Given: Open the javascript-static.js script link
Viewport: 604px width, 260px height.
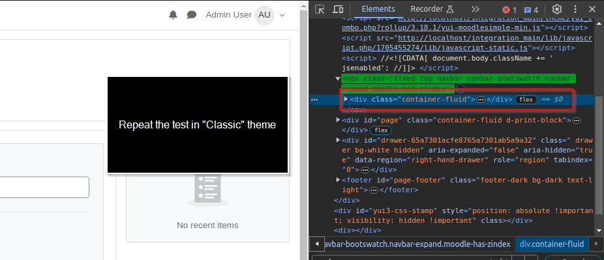Looking at the screenshot, I should [466, 43].
